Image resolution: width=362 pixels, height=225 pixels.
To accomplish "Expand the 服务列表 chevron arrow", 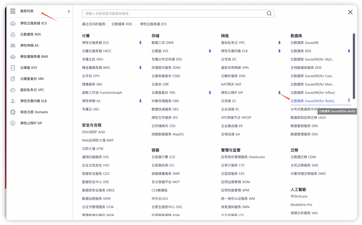I will coord(69,11).
